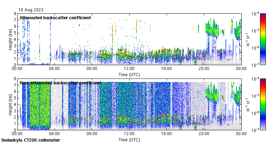This screenshot has height=144, width=269.
Task: Click the Sodankyla CT25K ceilometer caption
Action: (x=31, y=140)
